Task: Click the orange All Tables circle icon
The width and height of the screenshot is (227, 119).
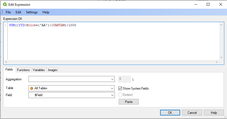Action: click(32, 89)
